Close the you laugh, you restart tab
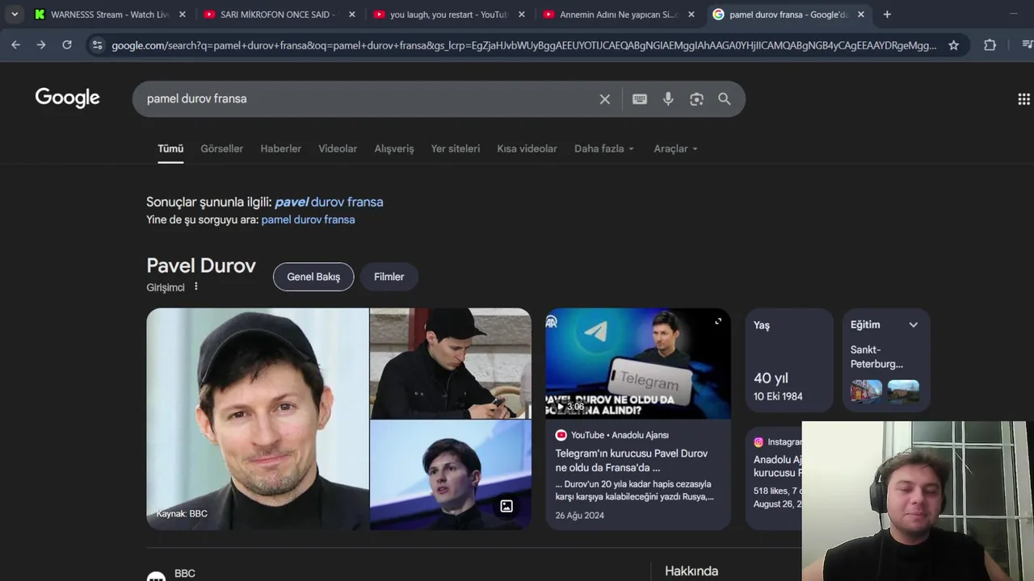Screen dimensions: 1034x581 (521, 15)
